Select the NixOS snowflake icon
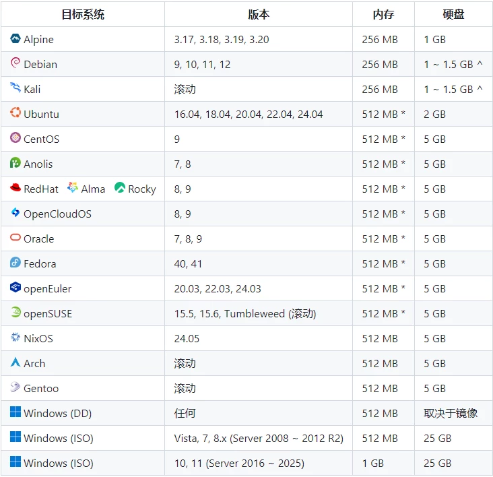Viewport: 493px width, 477px height. click(15, 338)
